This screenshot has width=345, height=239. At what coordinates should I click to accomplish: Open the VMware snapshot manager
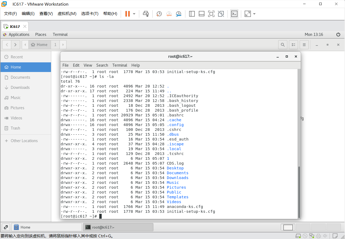pos(178,14)
